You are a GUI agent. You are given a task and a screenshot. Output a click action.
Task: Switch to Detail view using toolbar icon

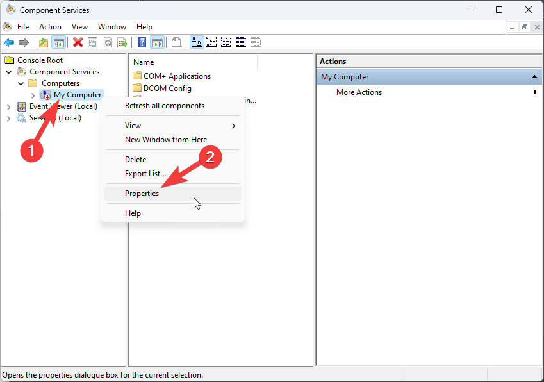[241, 42]
